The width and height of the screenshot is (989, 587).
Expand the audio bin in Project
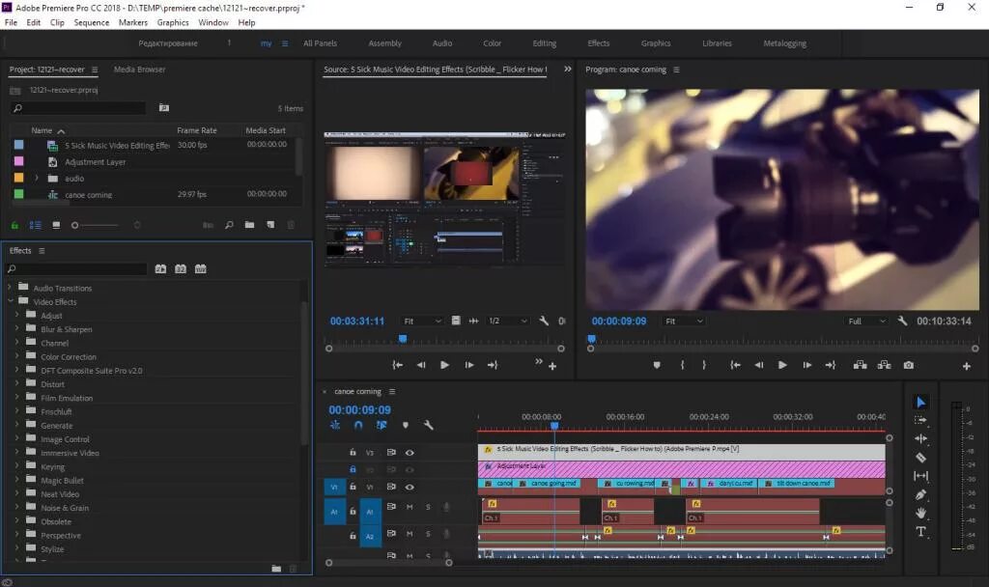click(x=37, y=179)
